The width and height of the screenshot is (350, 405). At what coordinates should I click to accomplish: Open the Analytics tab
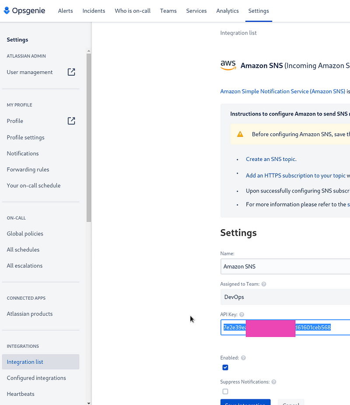(227, 11)
